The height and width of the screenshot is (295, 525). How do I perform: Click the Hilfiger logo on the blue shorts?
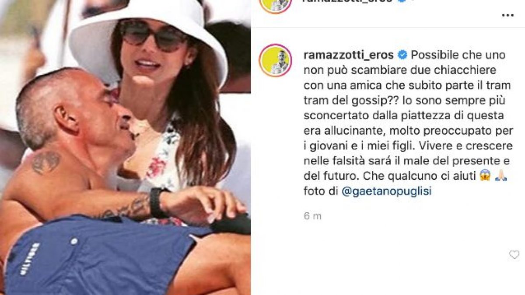click(x=29, y=258)
